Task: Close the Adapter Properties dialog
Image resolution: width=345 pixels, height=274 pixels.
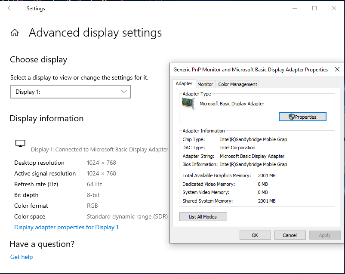Action: coord(337,70)
